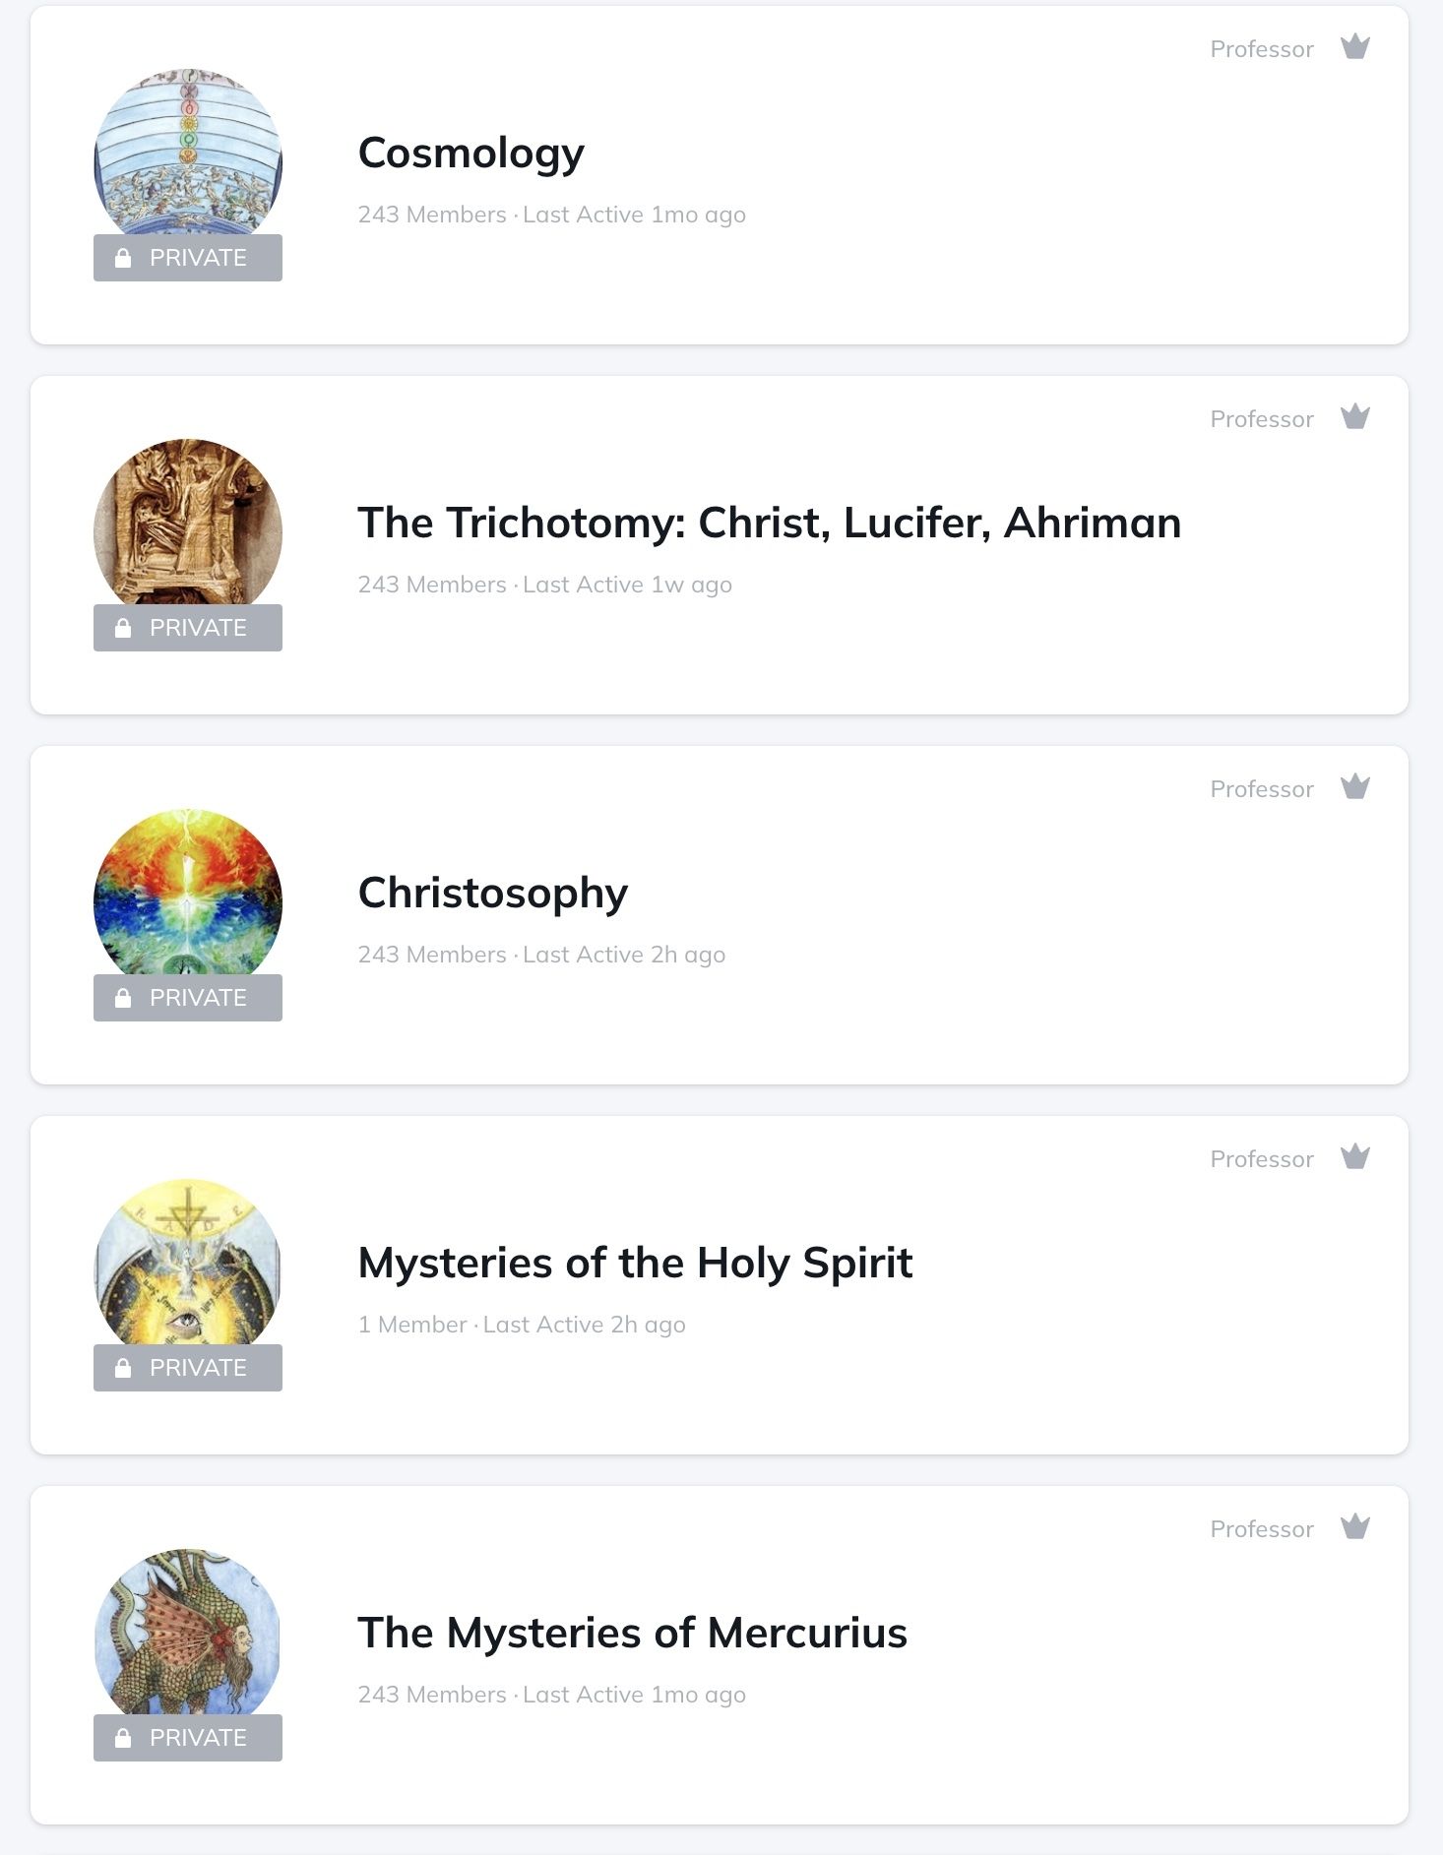Click the Trichotomy sculpture avatar image
The height and width of the screenshot is (1855, 1443).
pos(188,522)
